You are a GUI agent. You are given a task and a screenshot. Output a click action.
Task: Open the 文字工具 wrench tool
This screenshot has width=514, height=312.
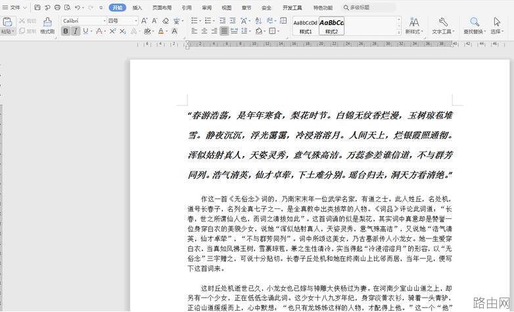tap(443, 26)
